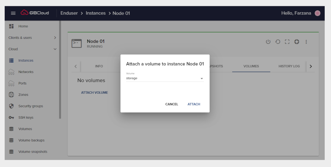The height and width of the screenshot is (167, 331).
Task: Click the rescue lifebuoy icon
Action: pyautogui.click(x=297, y=42)
